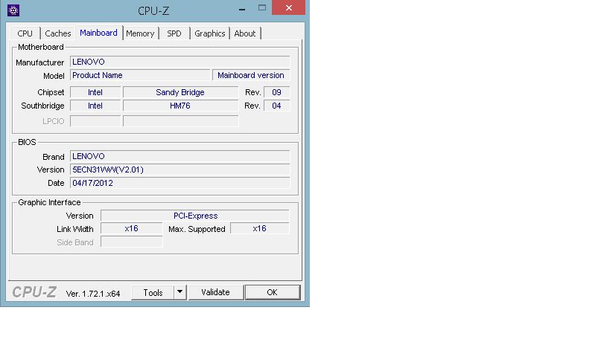Viewport: 610px width, 342px height.
Task: Click the Chipset Rev. value '09'
Action: pyautogui.click(x=276, y=92)
